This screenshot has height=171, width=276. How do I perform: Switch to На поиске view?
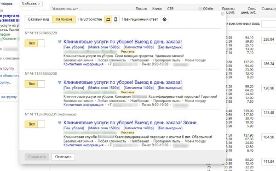(64, 19)
